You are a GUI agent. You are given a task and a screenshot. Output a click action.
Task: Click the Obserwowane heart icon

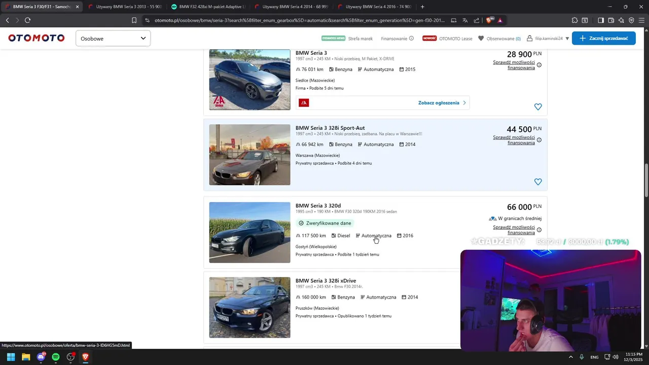coord(481,39)
